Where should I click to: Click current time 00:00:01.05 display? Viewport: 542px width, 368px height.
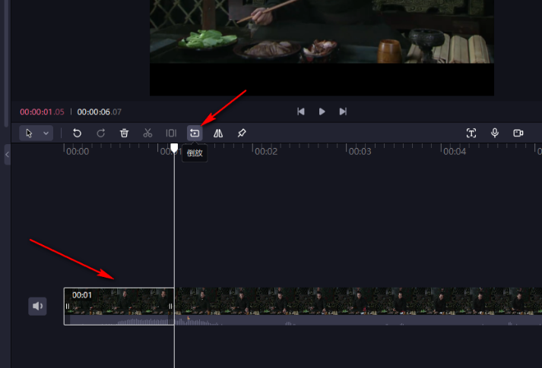point(42,112)
